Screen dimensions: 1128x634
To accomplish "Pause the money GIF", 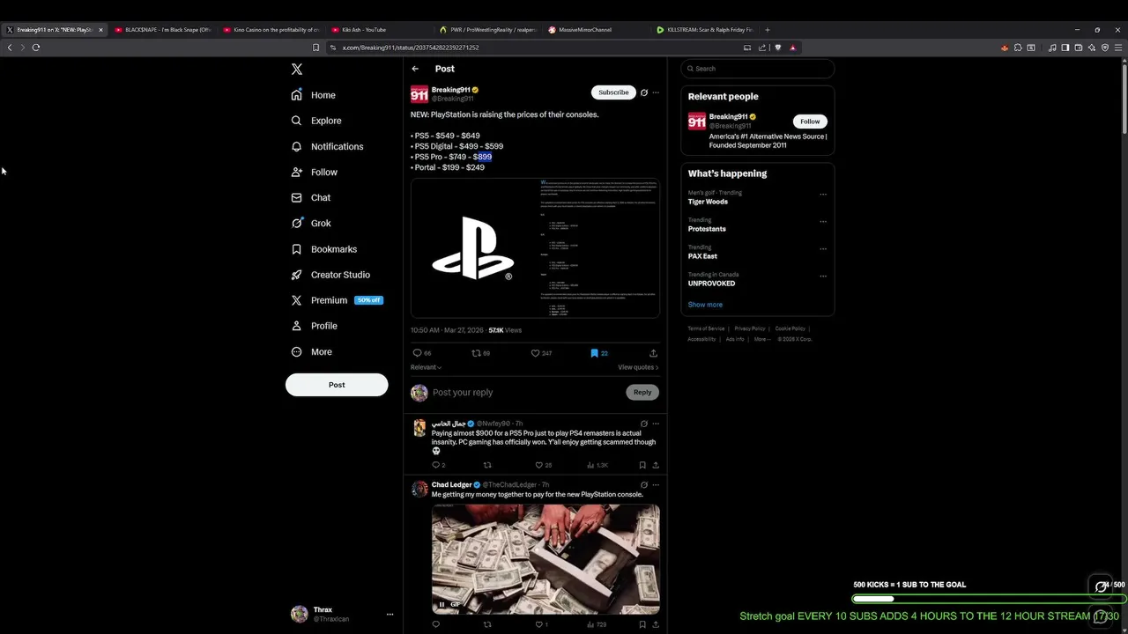I will click(x=442, y=604).
